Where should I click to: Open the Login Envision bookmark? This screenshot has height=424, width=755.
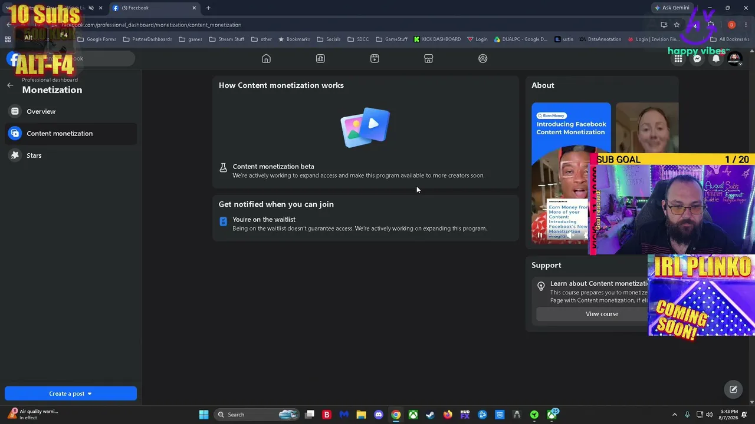tap(654, 39)
